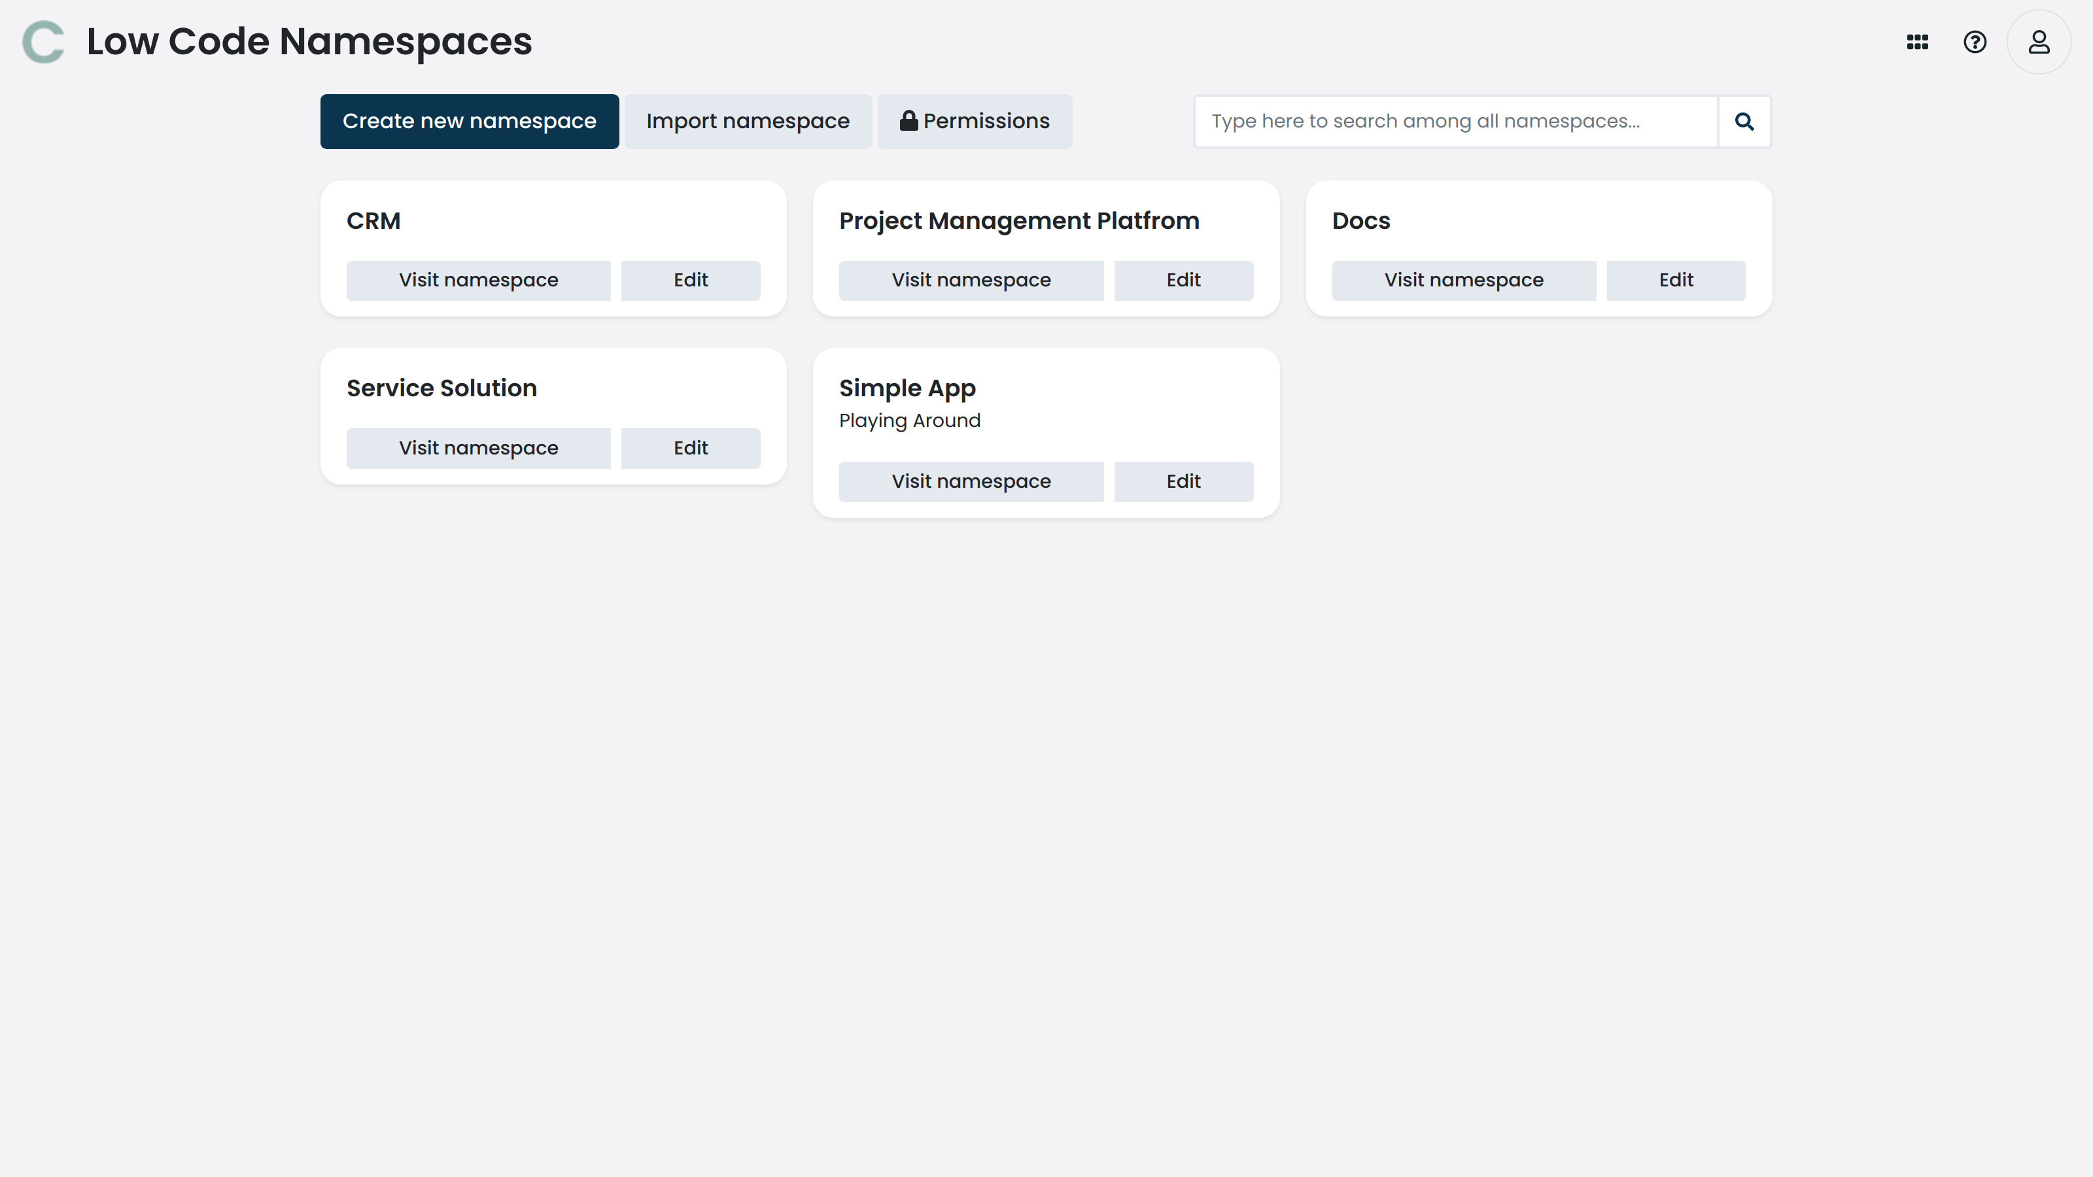
Task: Click the namespace search input field
Action: click(x=1455, y=121)
